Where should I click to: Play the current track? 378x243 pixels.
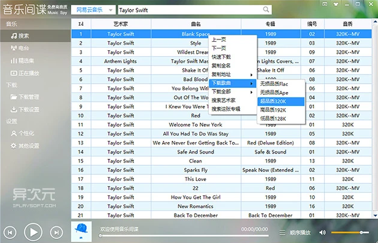coord(33,232)
